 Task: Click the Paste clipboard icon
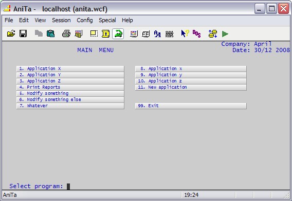(50, 34)
